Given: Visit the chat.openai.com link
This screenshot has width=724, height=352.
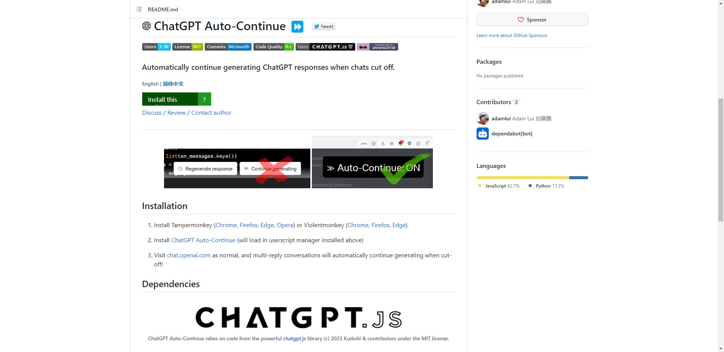Looking at the screenshot, I should tap(189, 255).
